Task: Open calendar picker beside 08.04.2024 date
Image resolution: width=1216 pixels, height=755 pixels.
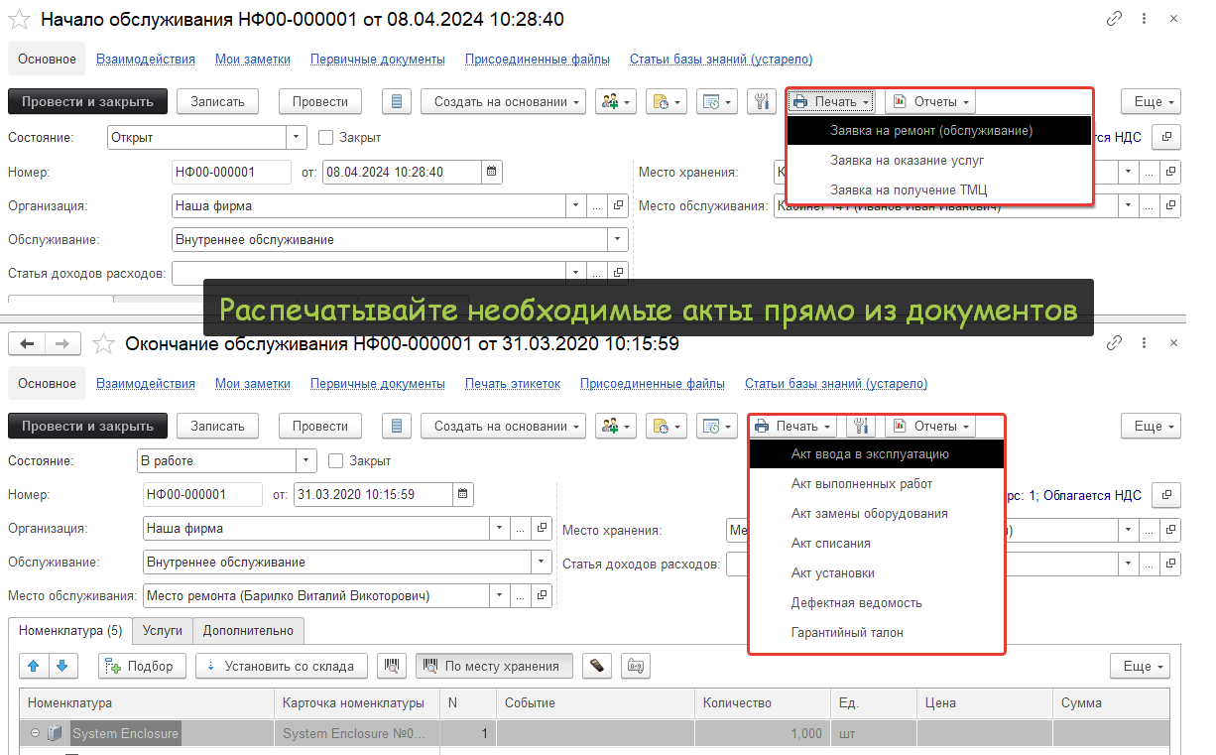Action: (491, 172)
